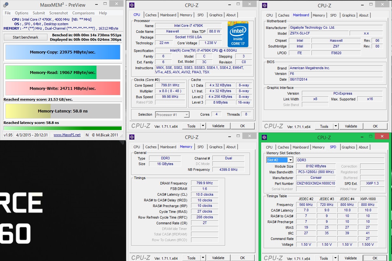
Task: Click the tRFC value 208 clocks
Action: (204, 217)
